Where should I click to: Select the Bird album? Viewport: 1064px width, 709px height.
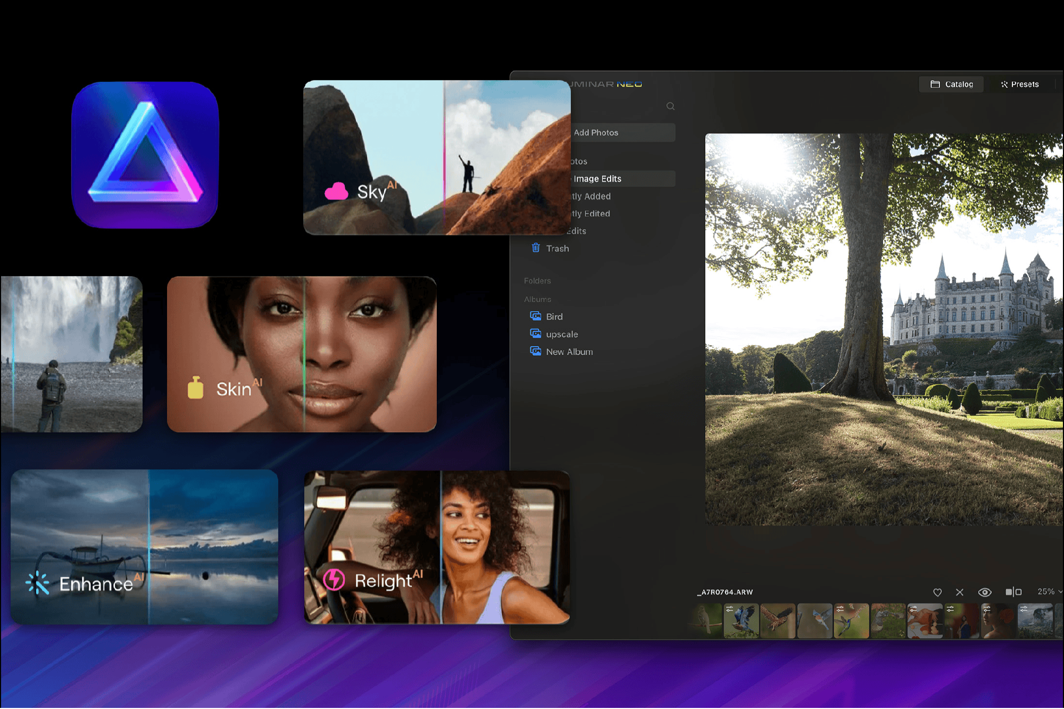coord(553,316)
